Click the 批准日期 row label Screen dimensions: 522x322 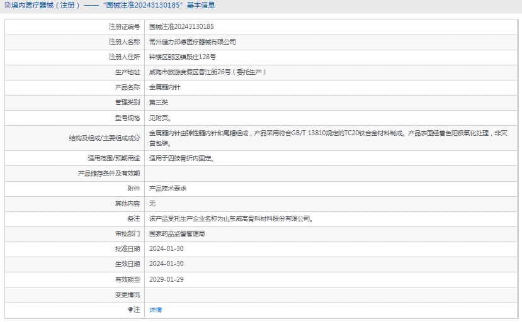click(x=127, y=249)
